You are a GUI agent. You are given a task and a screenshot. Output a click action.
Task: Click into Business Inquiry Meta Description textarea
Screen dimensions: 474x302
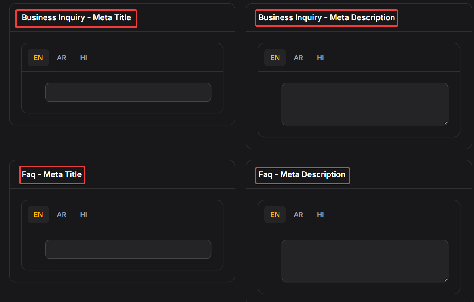(x=364, y=104)
